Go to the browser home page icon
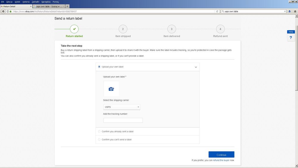Screen dimensions: 298x168 click(295, 11)
